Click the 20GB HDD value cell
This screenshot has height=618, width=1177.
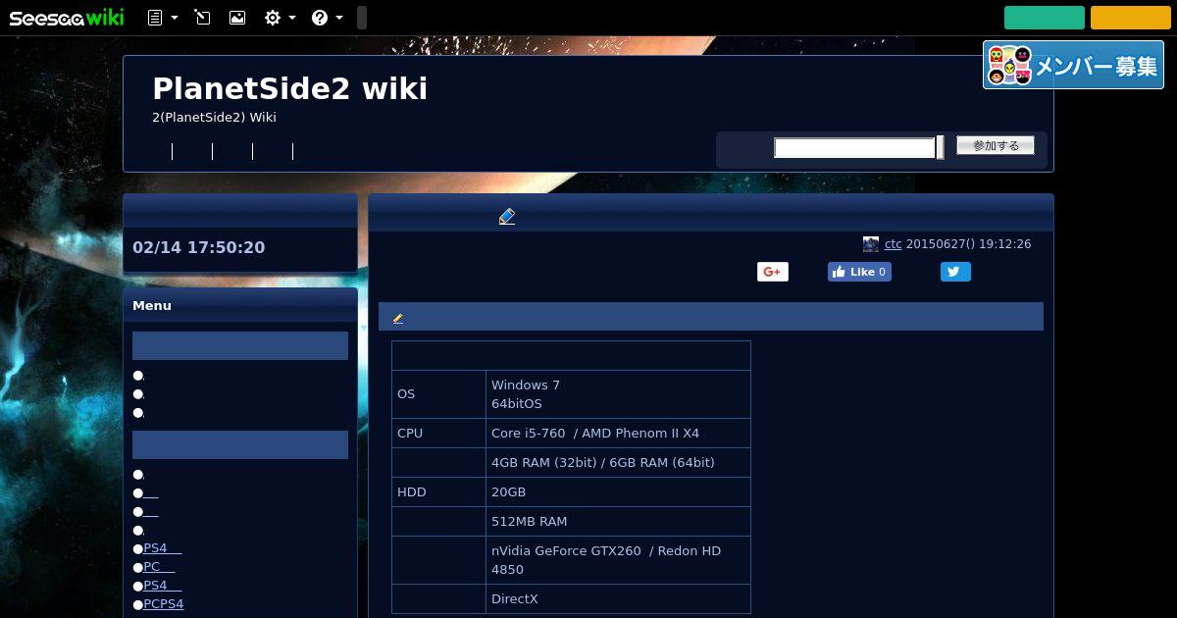(618, 492)
